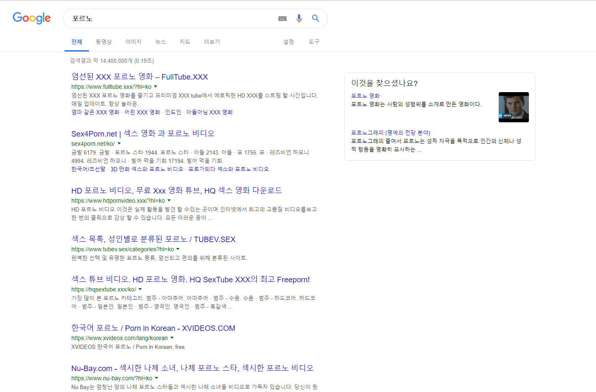Open the 설정 menu

(289, 42)
